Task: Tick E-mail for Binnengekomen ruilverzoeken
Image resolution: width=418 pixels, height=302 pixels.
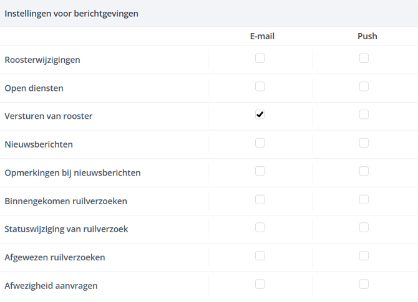Action: [260, 200]
